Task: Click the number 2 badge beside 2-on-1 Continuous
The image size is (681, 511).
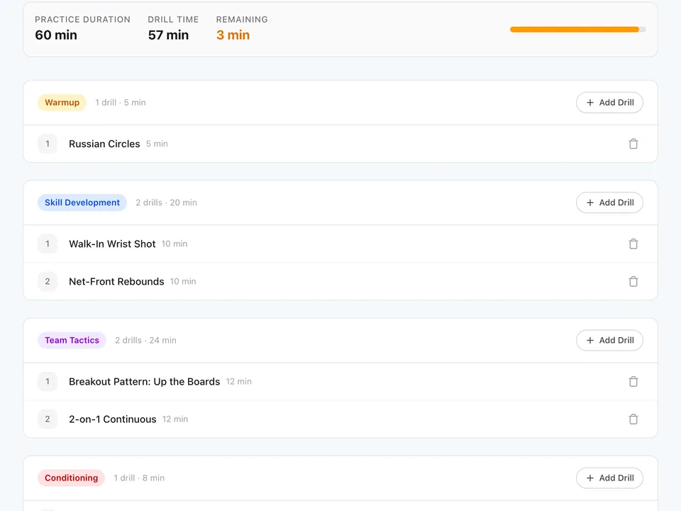Action: tap(48, 419)
